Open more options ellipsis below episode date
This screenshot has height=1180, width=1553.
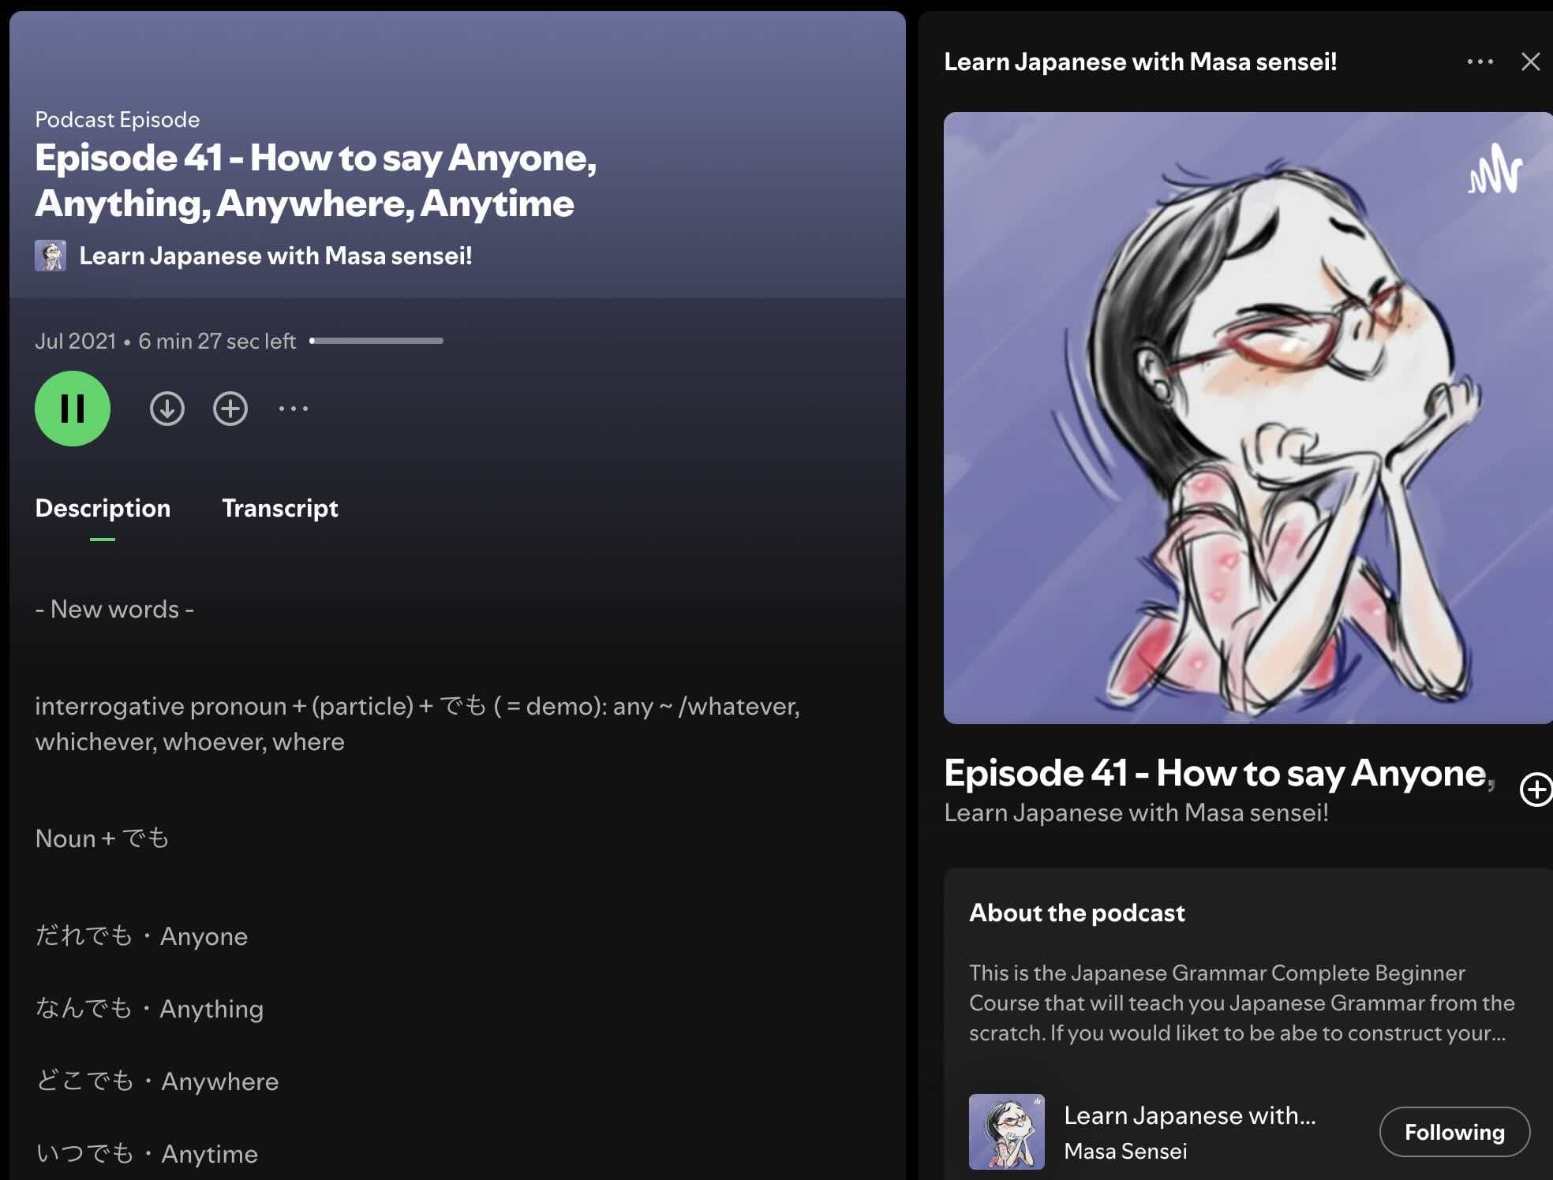click(x=294, y=409)
